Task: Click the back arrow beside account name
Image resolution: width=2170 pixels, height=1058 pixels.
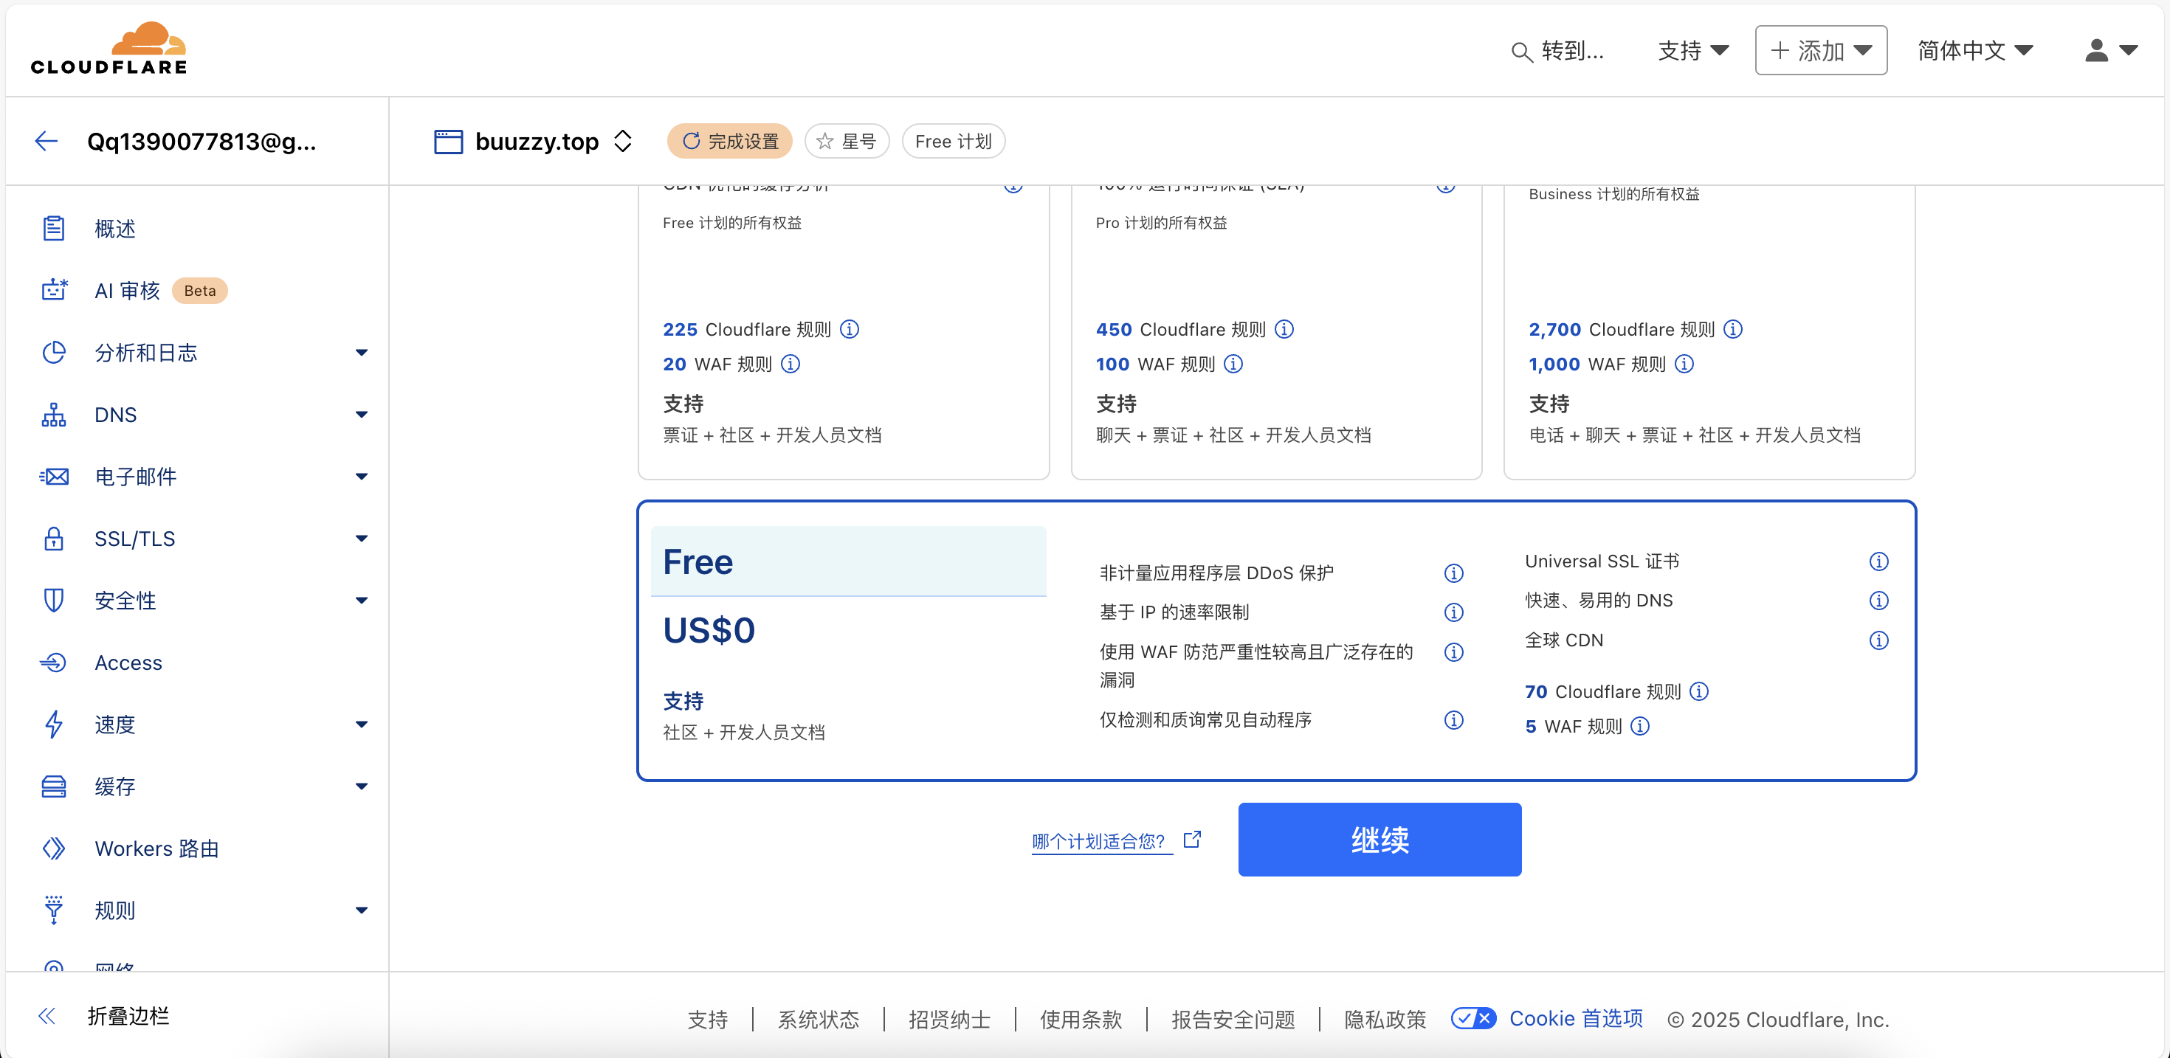Action: (46, 141)
